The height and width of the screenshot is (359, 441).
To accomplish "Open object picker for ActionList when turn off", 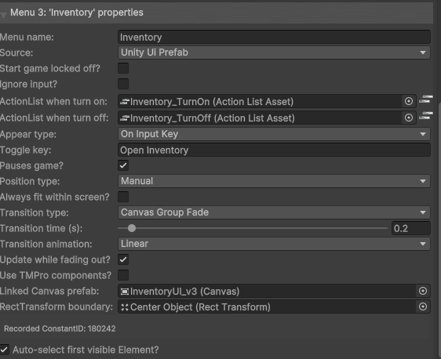I will [409, 118].
